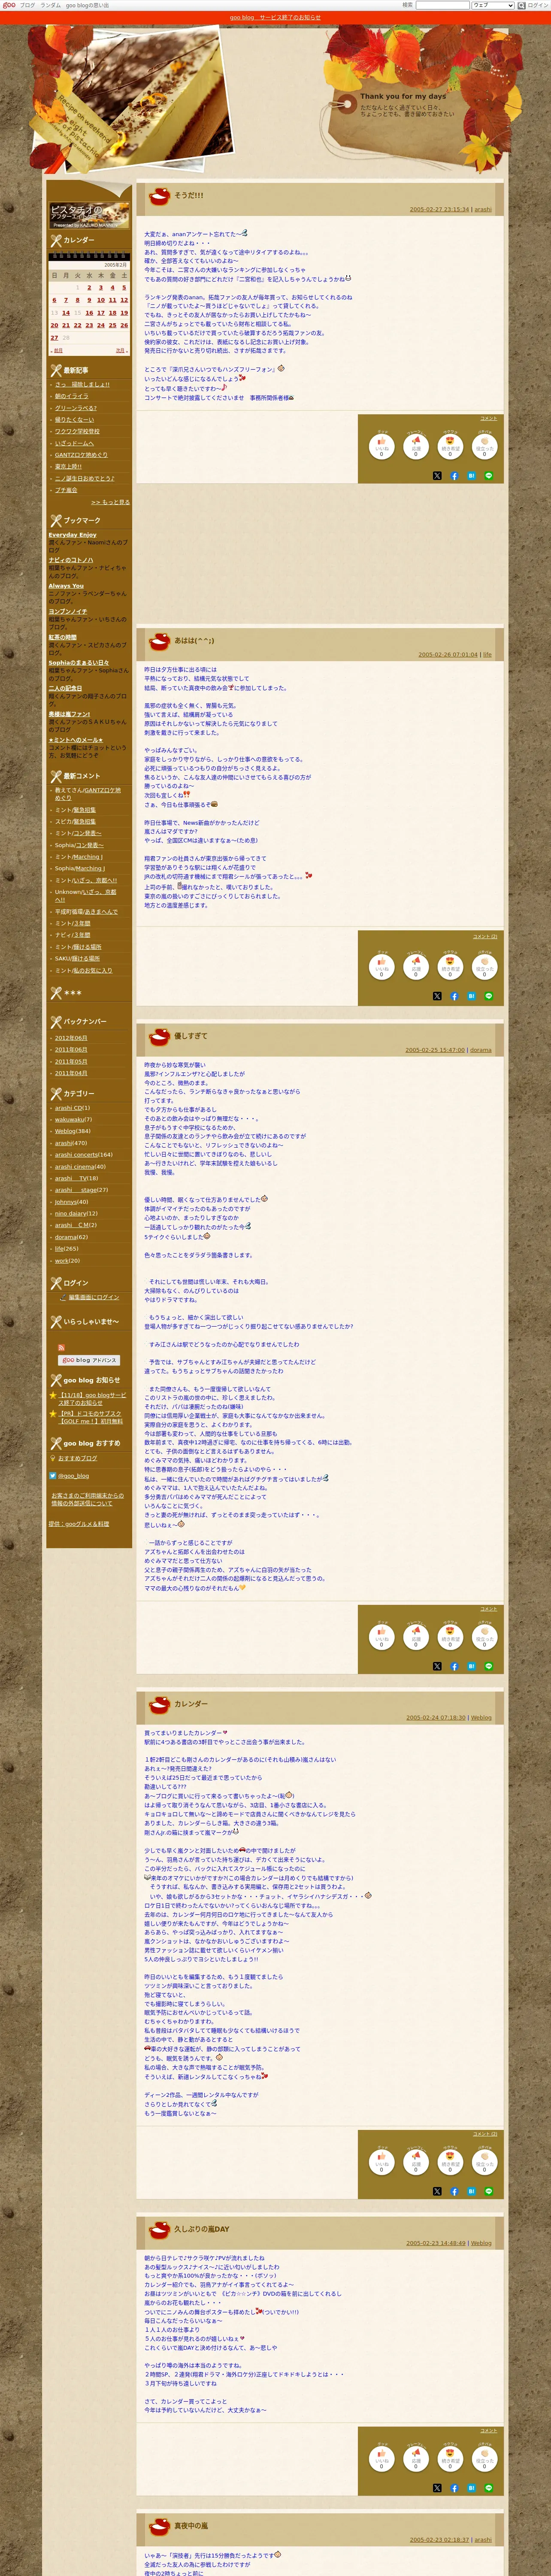
Task: Open お客さまのご利用端末からの情報の外部送信について link
Action: tap(88, 1499)
